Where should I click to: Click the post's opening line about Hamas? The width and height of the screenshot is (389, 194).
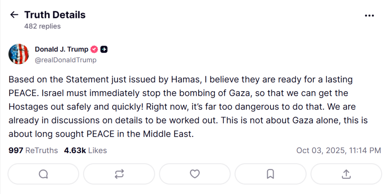tap(180, 80)
